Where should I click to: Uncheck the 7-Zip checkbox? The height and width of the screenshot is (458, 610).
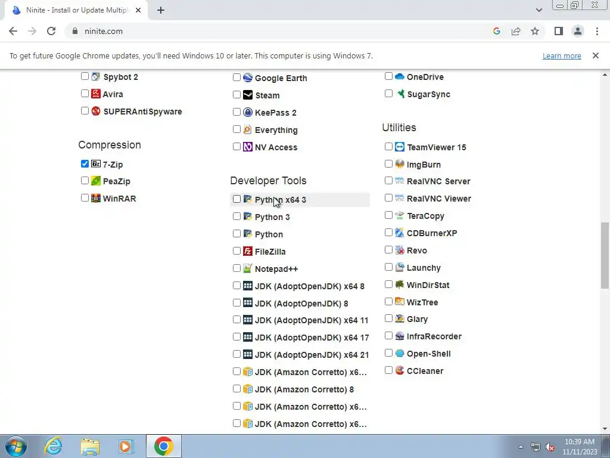(x=85, y=163)
